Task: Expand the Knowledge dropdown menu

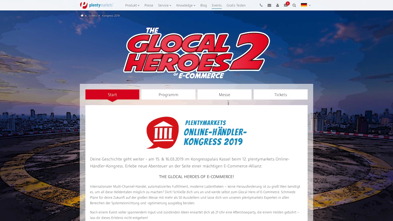Action: 186,5
